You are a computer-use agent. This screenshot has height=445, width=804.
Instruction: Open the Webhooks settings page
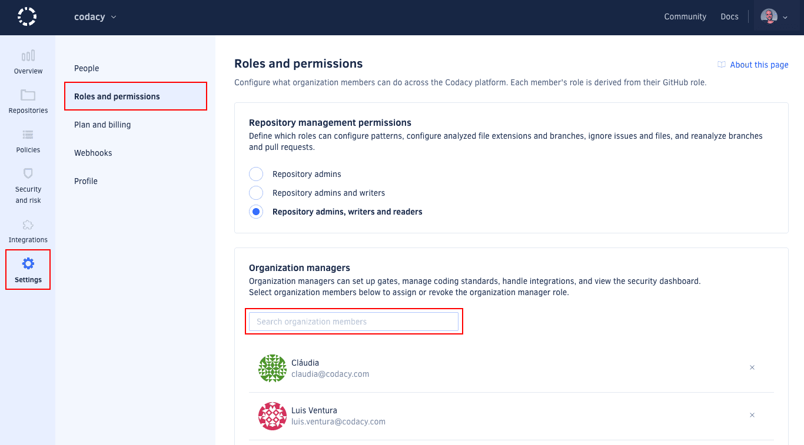pyautogui.click(x=93, y=153)
